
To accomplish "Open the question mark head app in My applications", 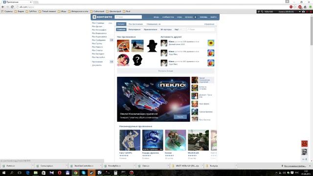I will (137, 60).
